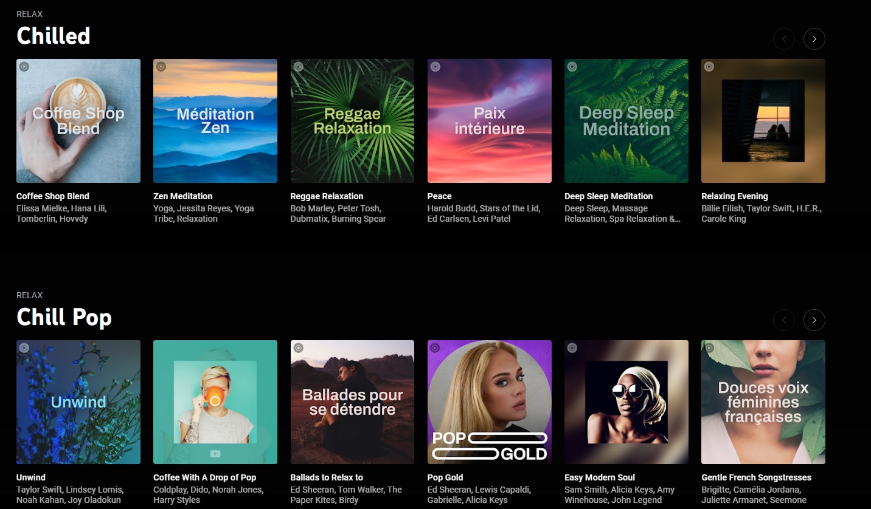Open the Ballads to Relax to cover art
871x509 pixels.
coord(352,401)
